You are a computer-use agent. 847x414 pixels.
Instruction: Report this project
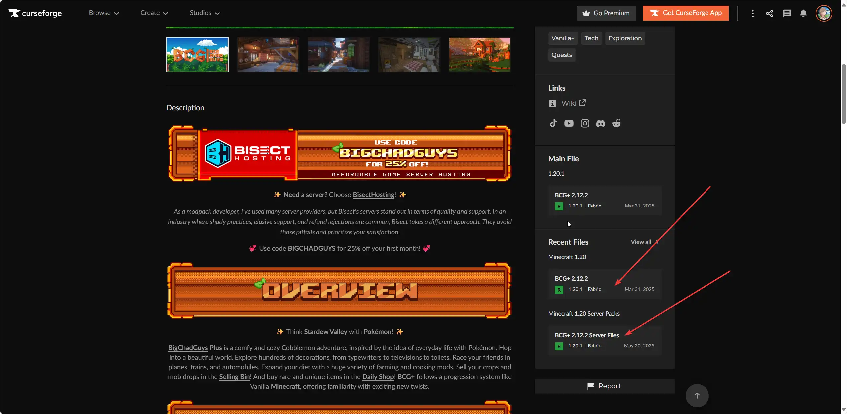tap(605, 386)
